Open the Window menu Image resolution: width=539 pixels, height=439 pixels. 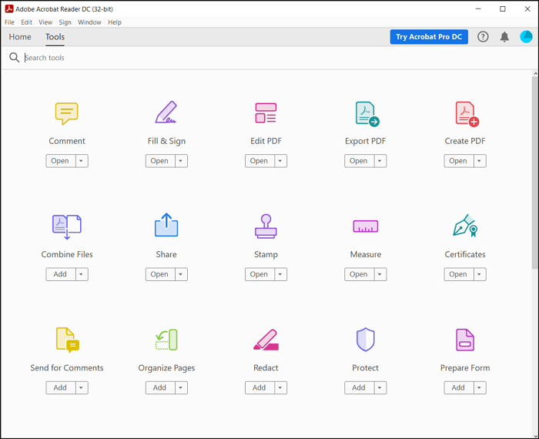89,22
